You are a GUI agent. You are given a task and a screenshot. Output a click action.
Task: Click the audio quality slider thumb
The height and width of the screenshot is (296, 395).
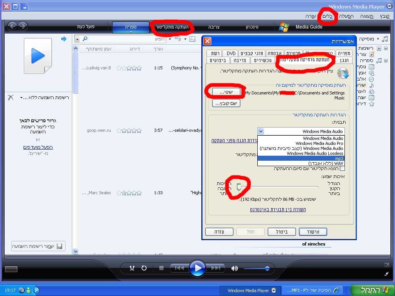click(x=239, y=187)
